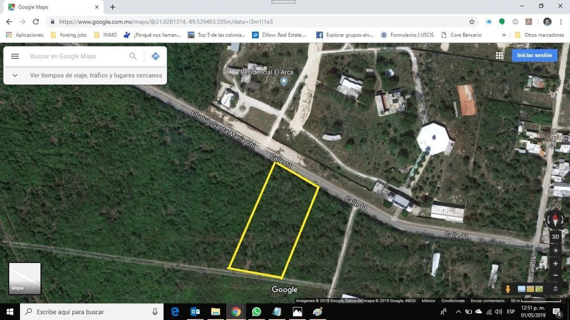Show more bookmarks with the chevron
Screen dimensions: 570x320
coord(504,35)
